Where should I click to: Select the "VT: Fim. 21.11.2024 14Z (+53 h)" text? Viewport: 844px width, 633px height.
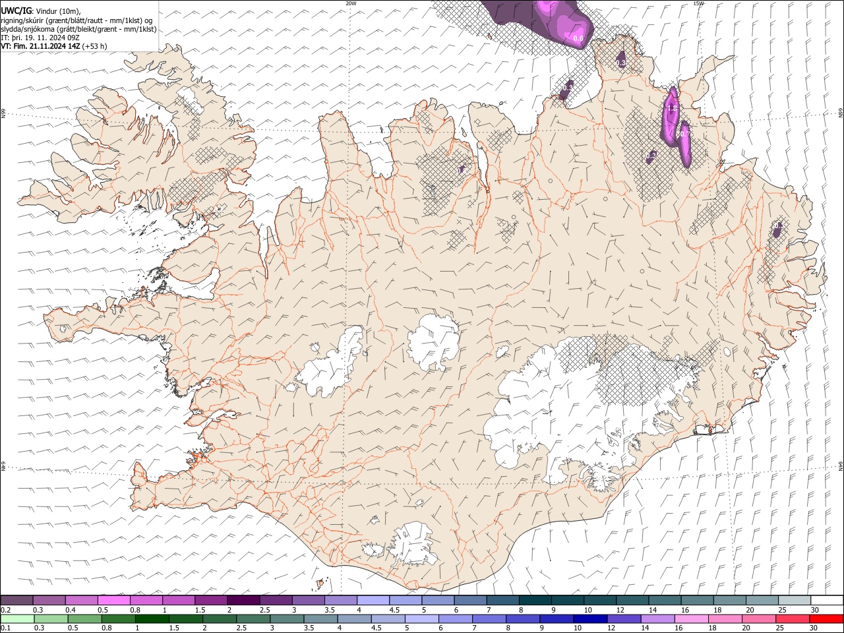click(53, 46)
